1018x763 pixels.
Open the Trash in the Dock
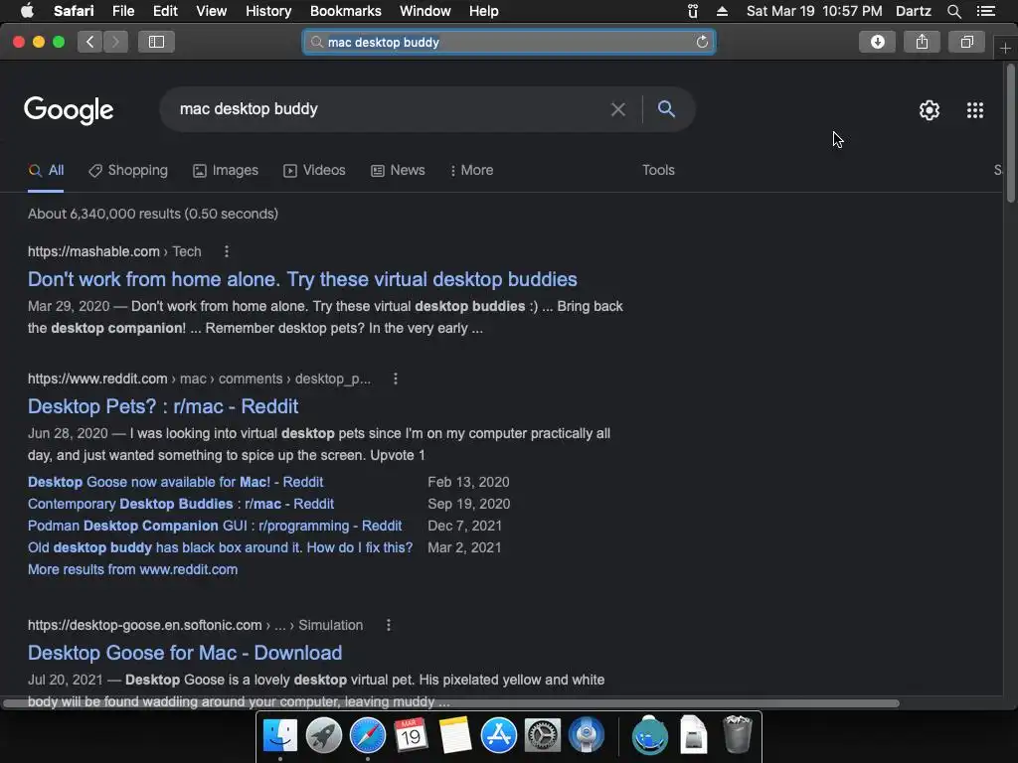coord(737,735)
